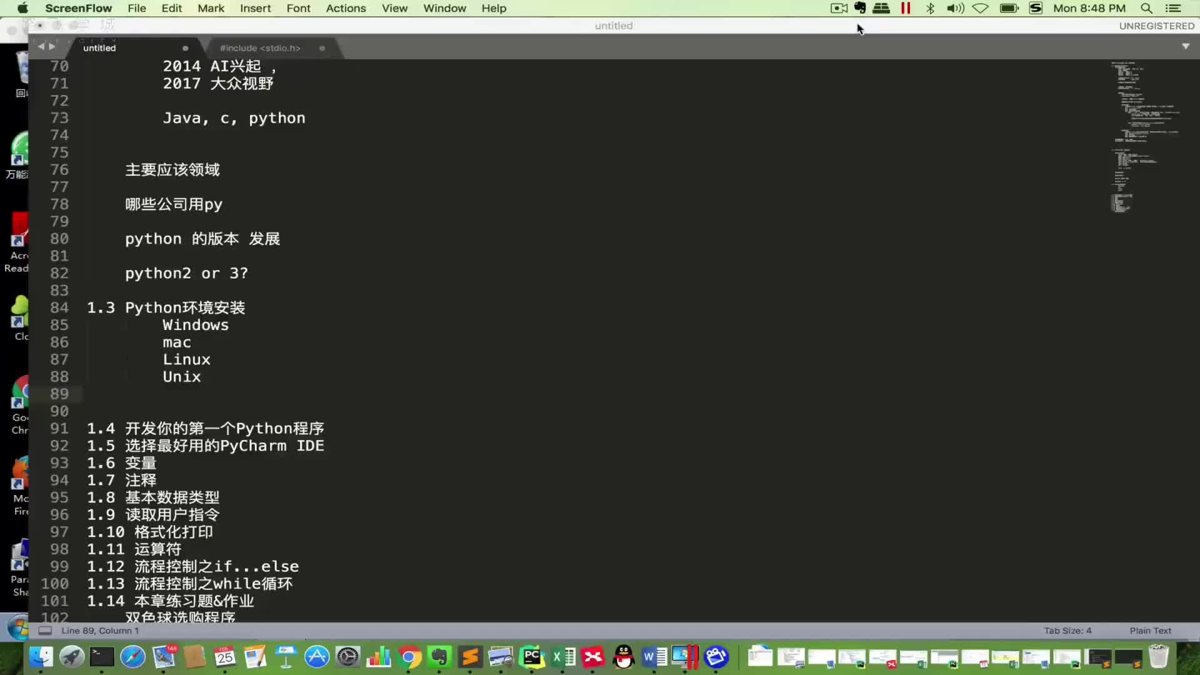Screen dimensions: 1200x675
Task: Select the untitled tab at top
Action: click(98, 47)
